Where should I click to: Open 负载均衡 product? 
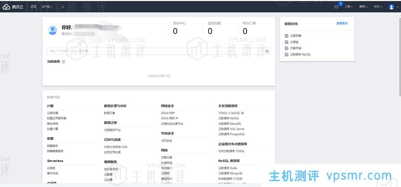coord(167,157)
